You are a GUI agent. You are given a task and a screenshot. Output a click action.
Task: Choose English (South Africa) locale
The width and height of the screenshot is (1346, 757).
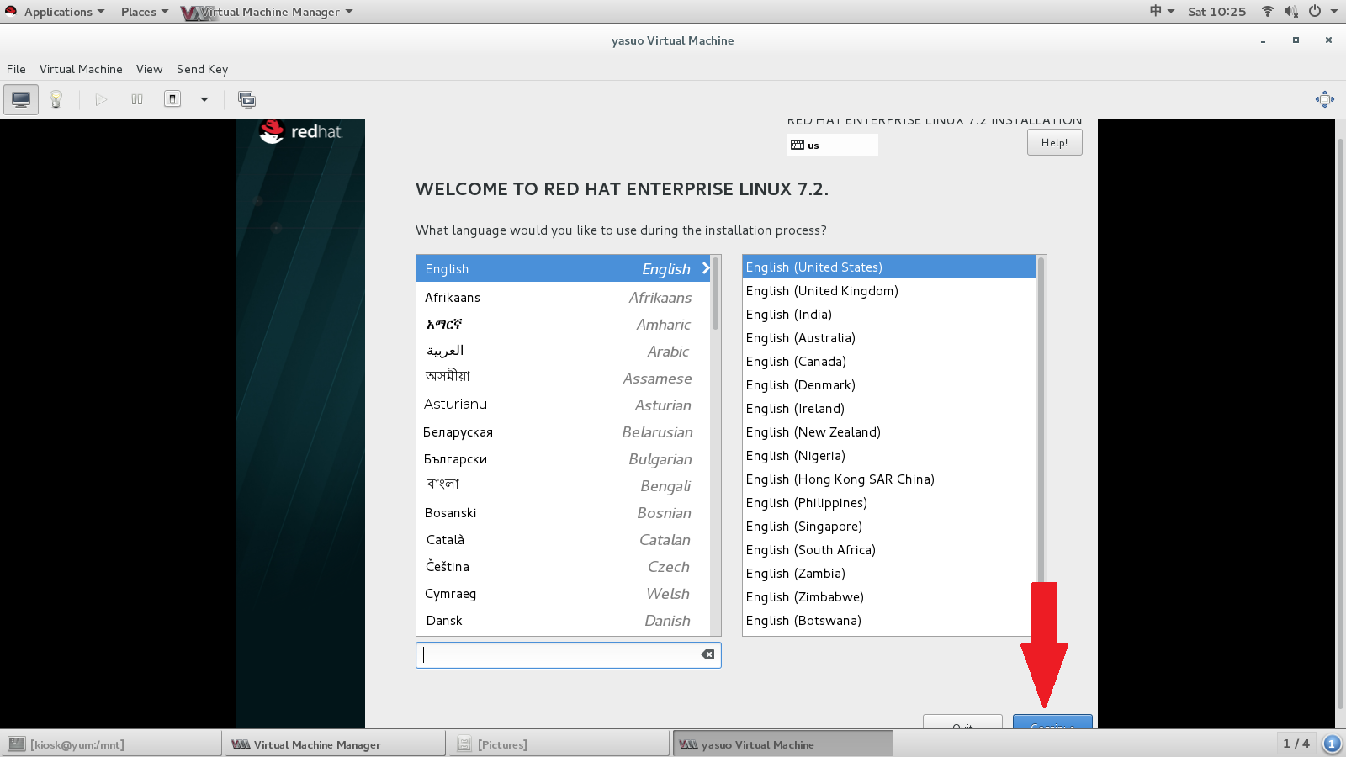(889, 550)
